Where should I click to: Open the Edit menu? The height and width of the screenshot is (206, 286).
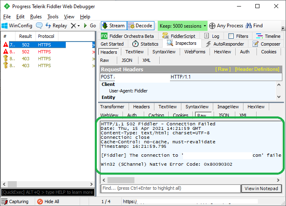20,17
